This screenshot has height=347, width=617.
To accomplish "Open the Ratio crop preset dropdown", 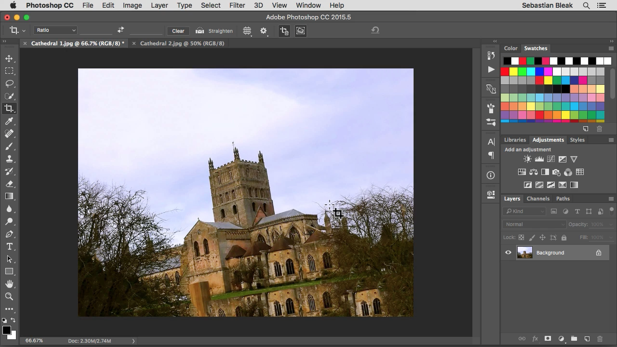I will click(x=55, y=30).
